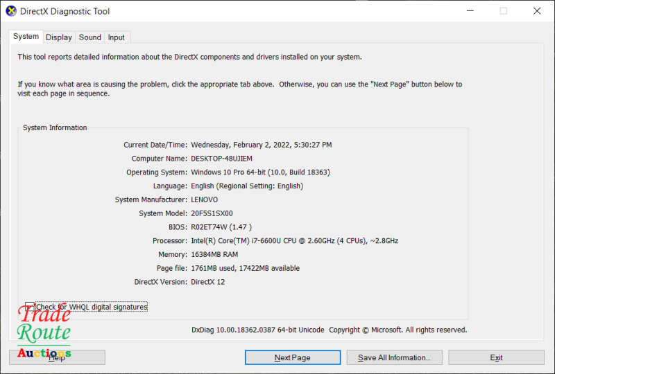
Task: Minimize the DirectX Diagnostic Tool window
Action: (x=470, y=11)
